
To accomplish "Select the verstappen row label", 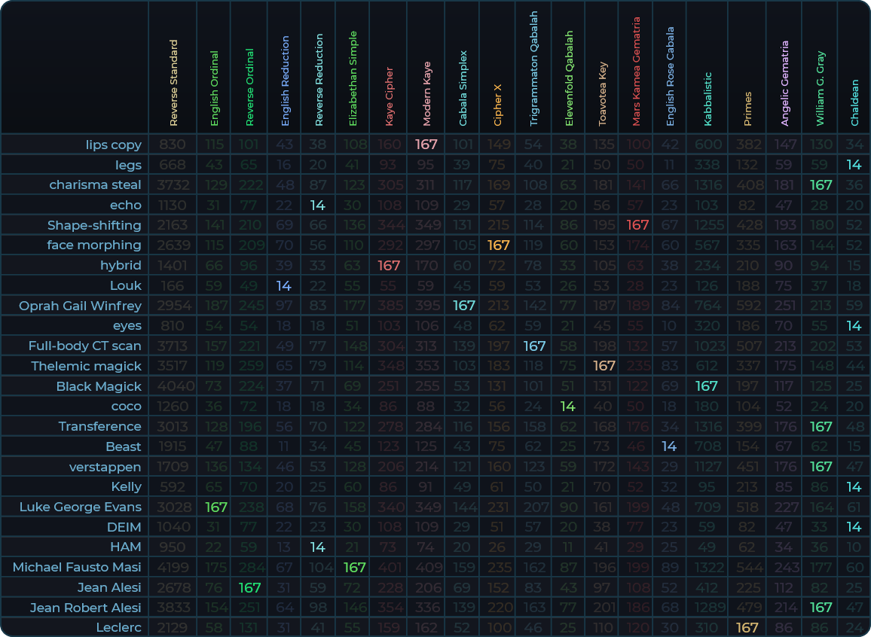I will coord(105,467).
